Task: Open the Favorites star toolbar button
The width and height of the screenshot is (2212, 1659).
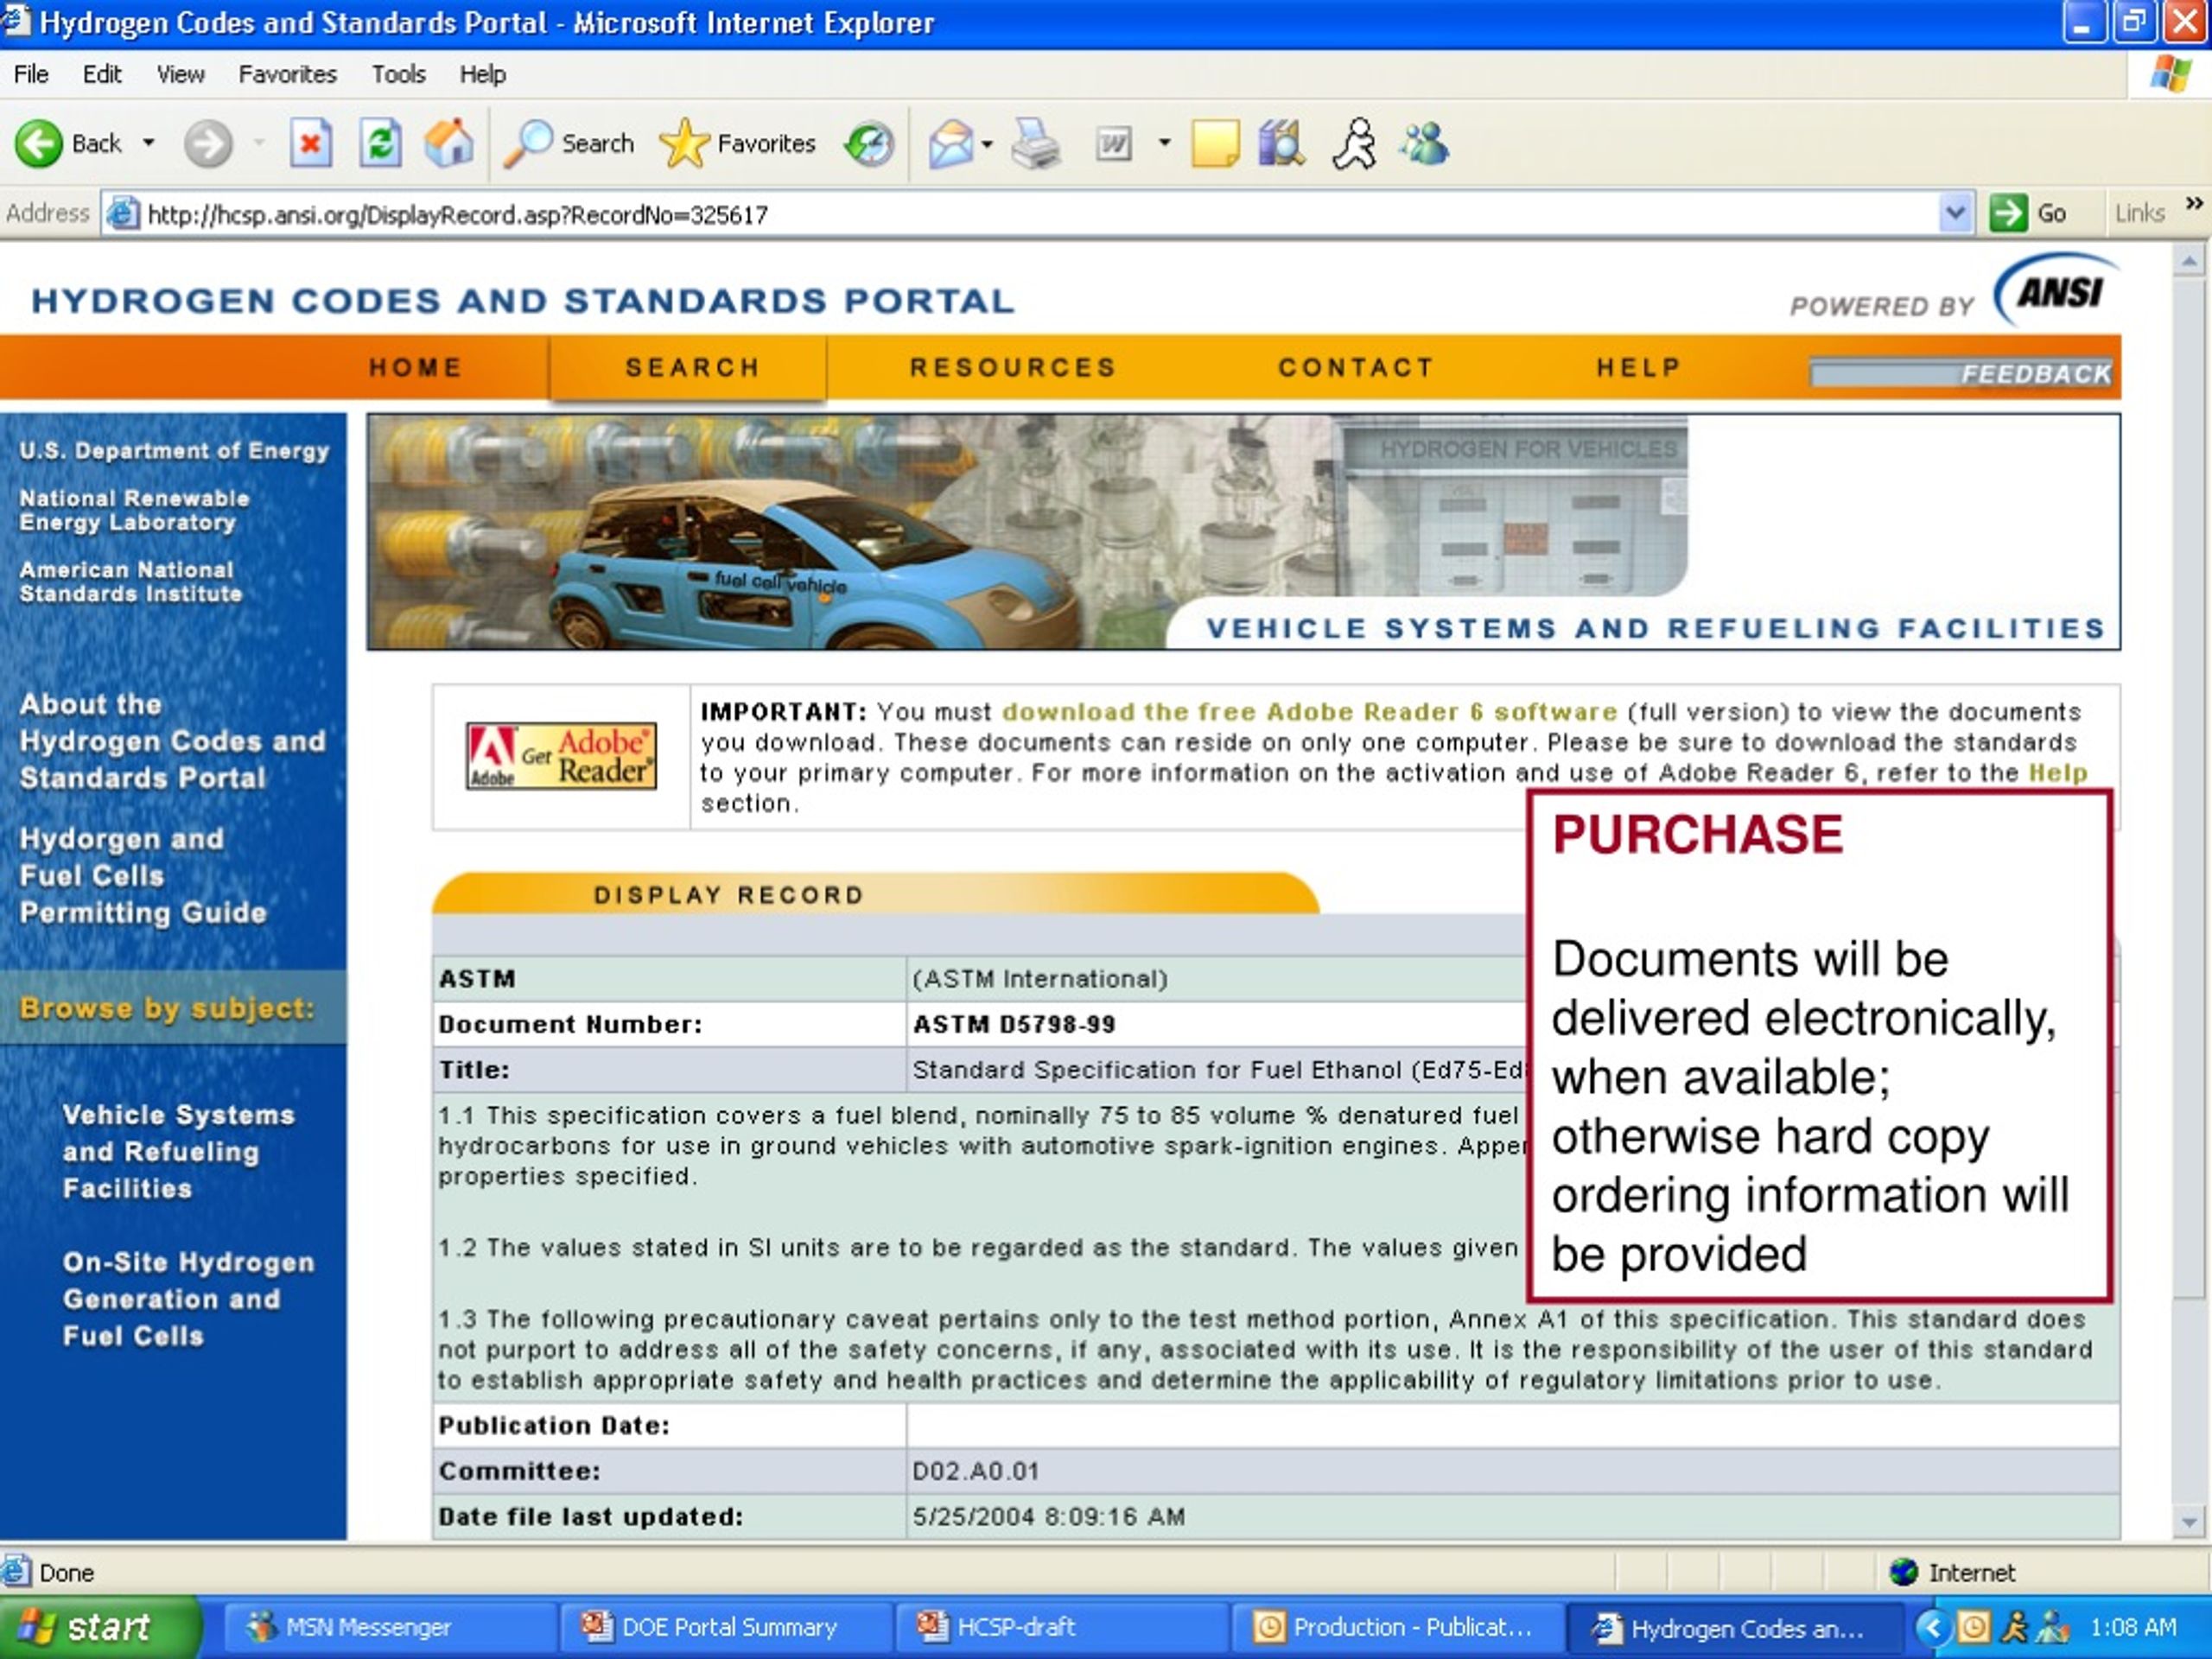Action: [x=737, y=144]
